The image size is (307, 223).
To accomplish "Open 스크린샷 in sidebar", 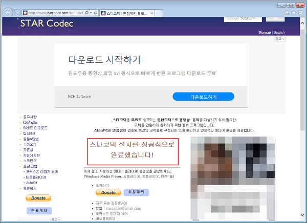I will click(30, 161).
